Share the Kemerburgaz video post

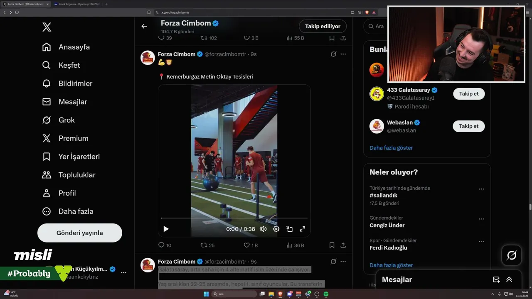343,245
